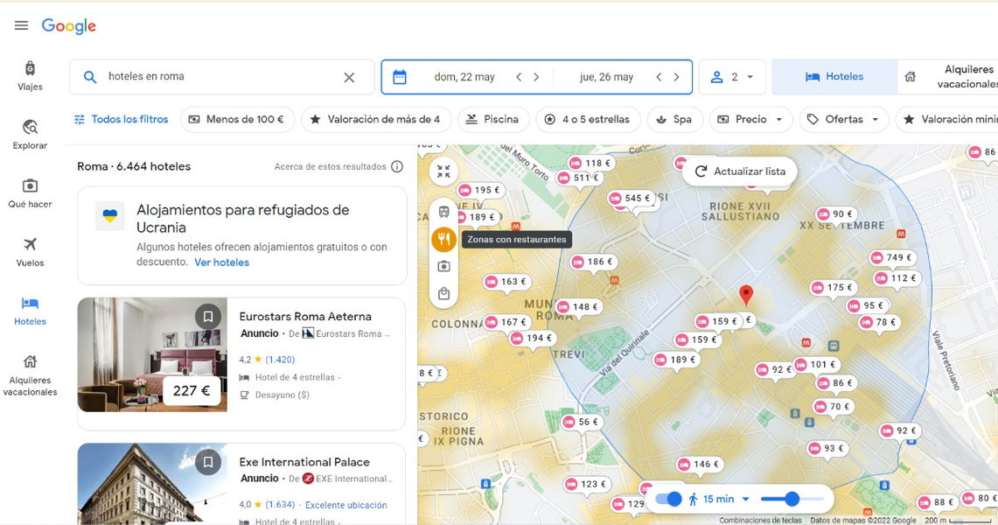Select Hoteles in the left sidebar
998x525 pixels.
point(30,311)
